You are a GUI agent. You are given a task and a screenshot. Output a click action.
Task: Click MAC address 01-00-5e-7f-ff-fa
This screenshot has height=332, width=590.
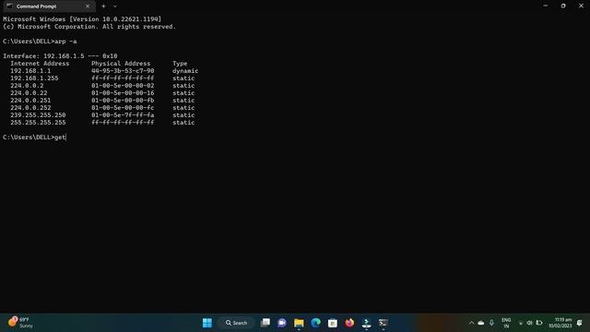pos(123,114)
